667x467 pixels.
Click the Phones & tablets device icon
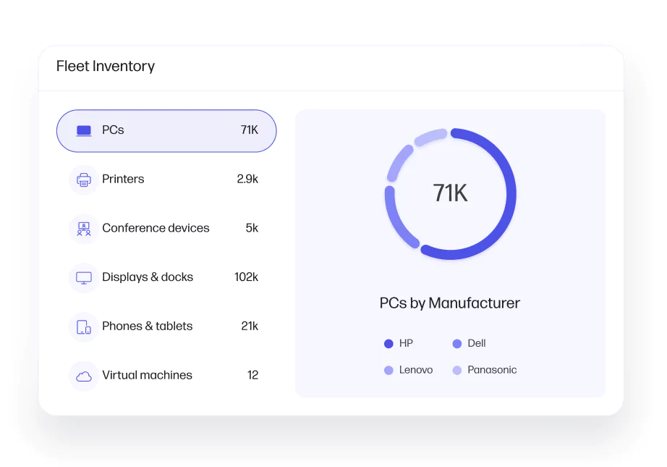pos(84,327)
